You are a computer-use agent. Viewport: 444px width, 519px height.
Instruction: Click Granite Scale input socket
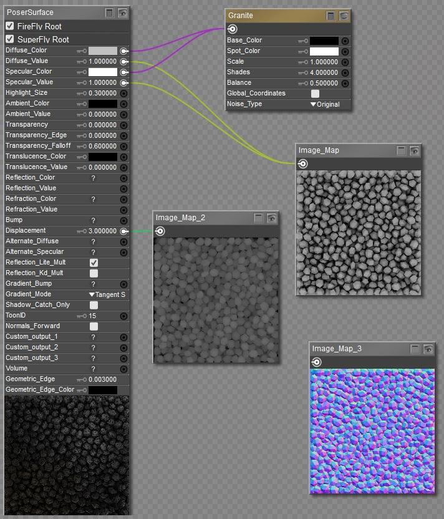coord(345,62)
